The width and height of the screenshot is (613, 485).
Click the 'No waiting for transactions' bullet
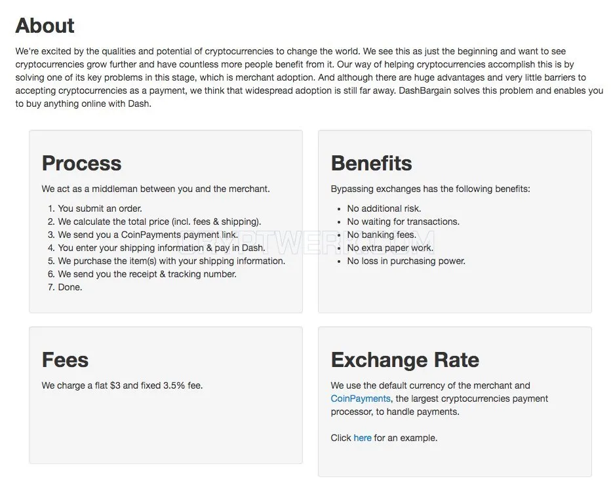coord(403,222)
